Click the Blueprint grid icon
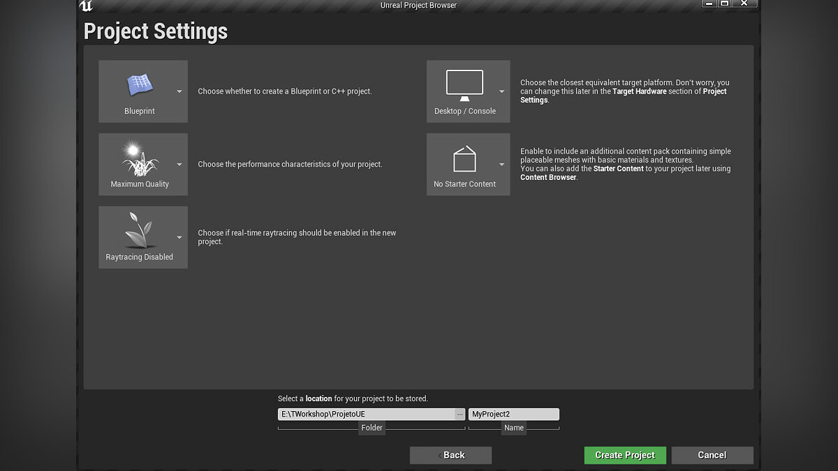 [x=139, y=86]
